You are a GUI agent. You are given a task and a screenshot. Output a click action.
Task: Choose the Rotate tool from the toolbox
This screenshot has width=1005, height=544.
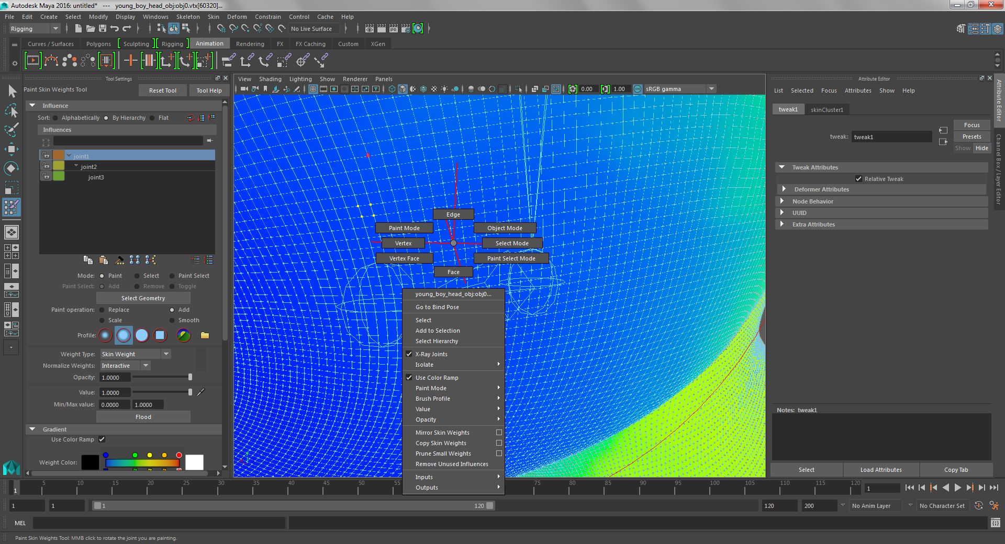click(12, 168)
